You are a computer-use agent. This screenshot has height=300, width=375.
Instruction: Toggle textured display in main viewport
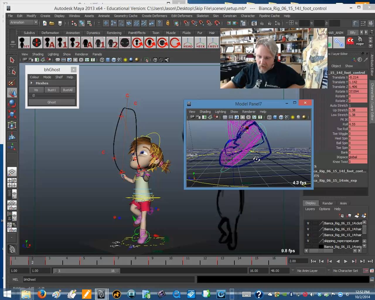[120, 60]
